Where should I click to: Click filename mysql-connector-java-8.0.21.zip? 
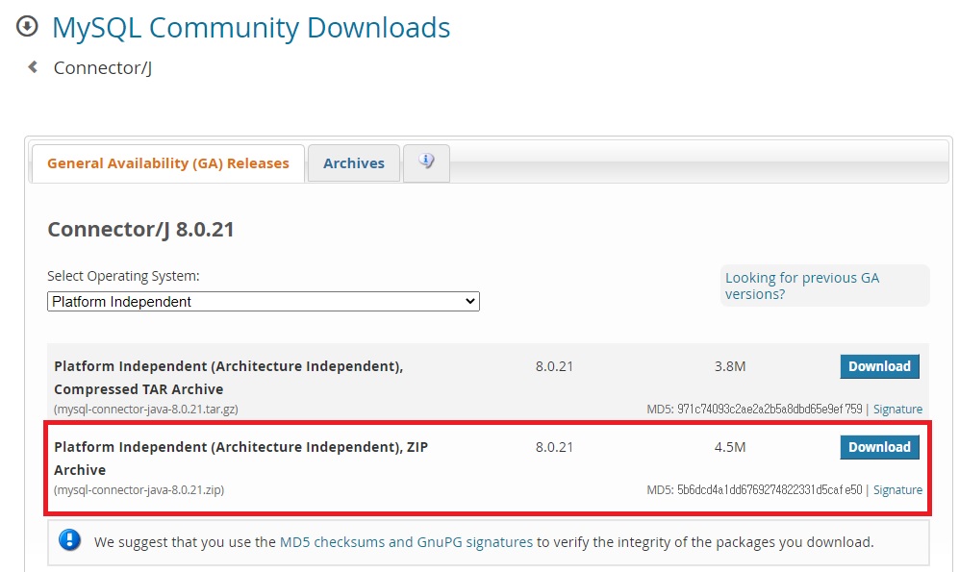139,489
